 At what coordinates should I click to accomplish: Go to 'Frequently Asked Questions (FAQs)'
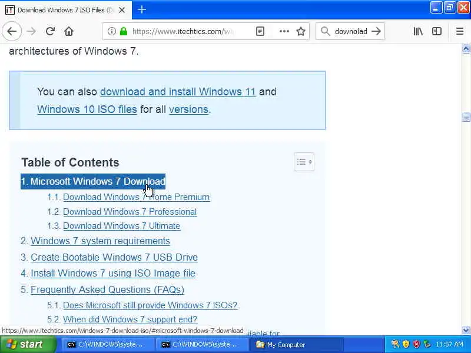107,289
